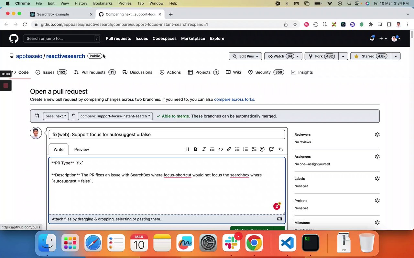The height and width of the screenshot is (258, 414).
Task: Mention a user with the @ icon
Action: 262,149
